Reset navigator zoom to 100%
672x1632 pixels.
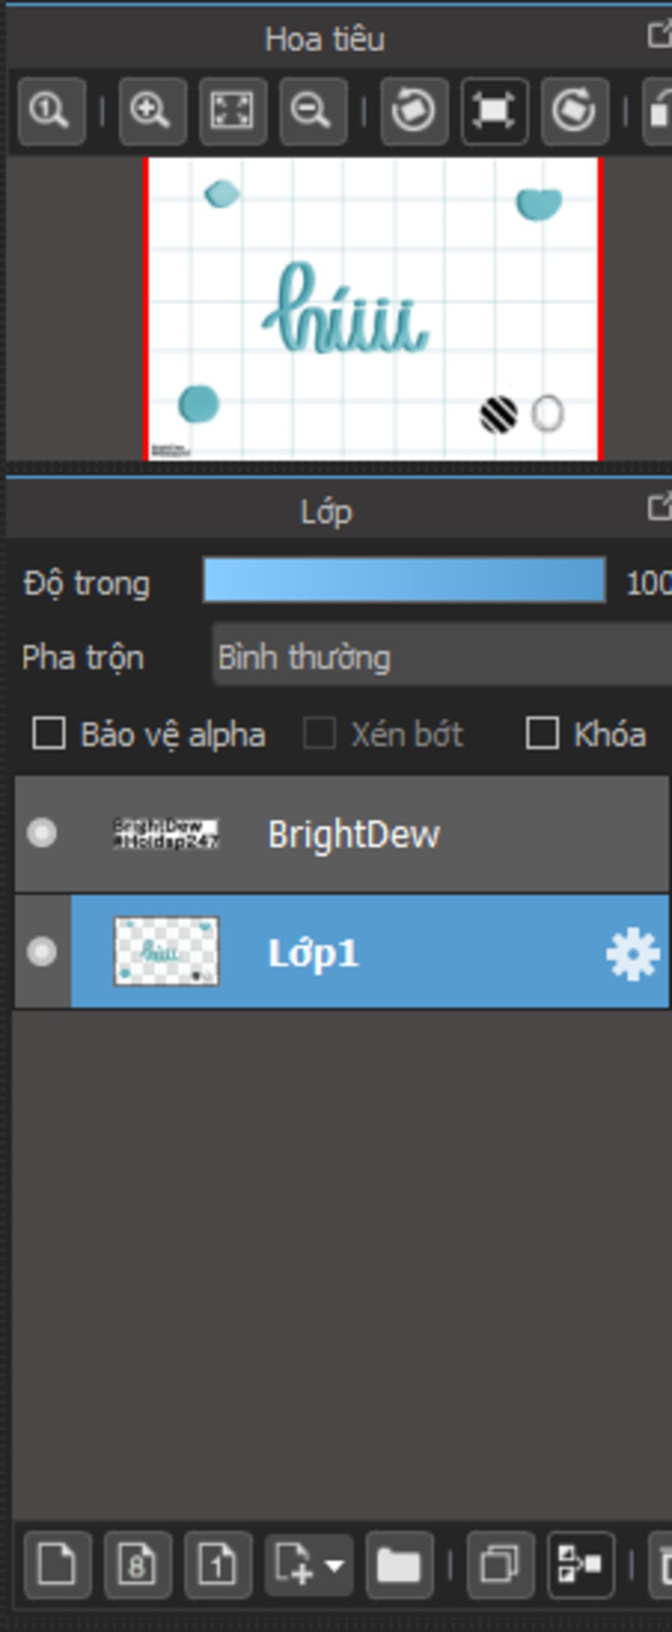(52, 111)
